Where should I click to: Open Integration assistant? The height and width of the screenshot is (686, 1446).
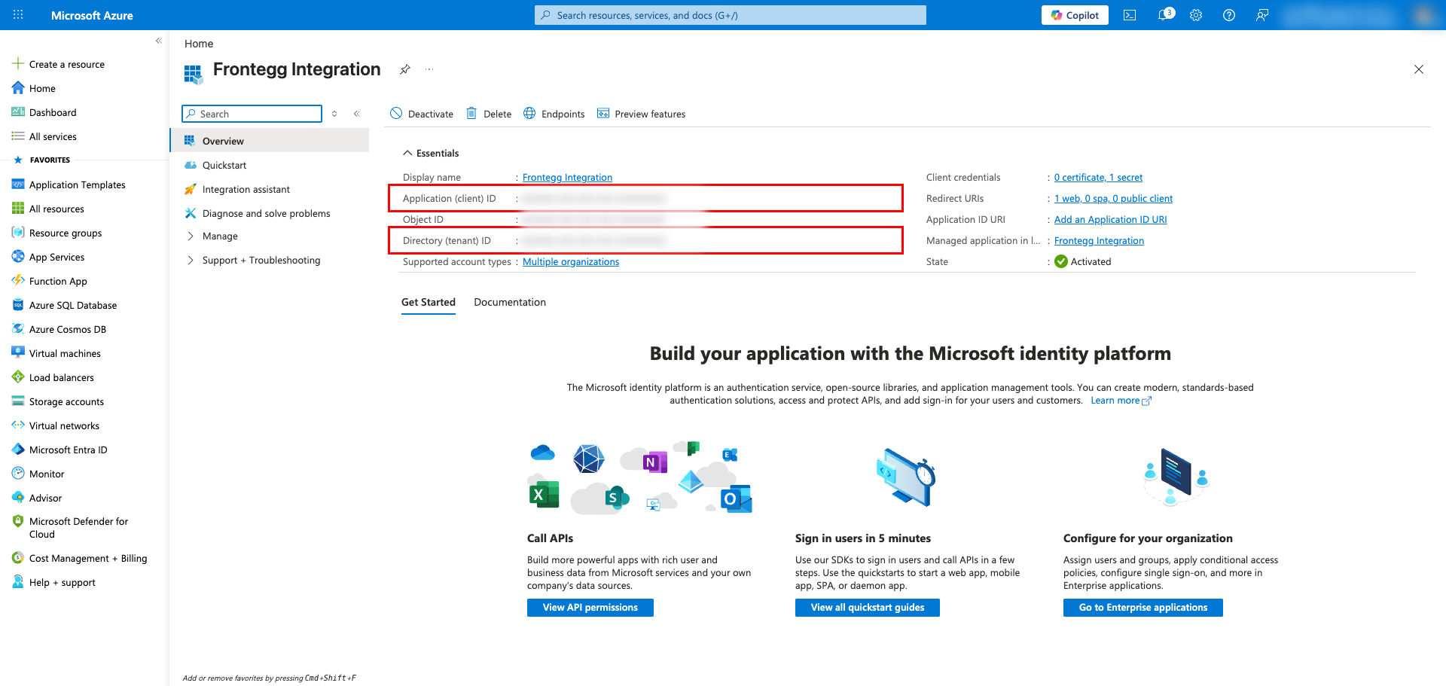pos(246,189)
